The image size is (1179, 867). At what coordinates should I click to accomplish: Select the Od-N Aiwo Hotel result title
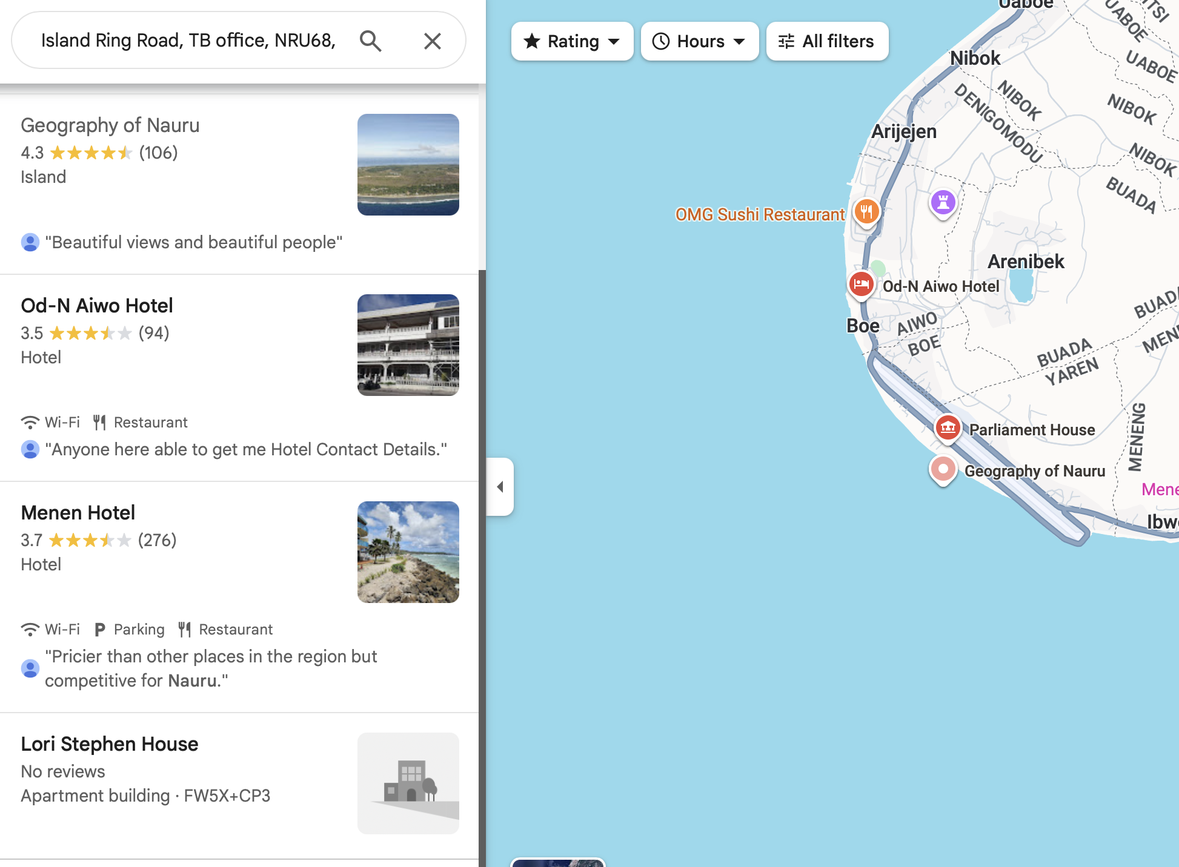click(97, 306)
